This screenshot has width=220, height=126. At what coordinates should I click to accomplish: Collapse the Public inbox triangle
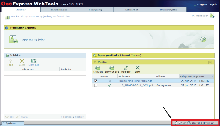click(95, 62)
